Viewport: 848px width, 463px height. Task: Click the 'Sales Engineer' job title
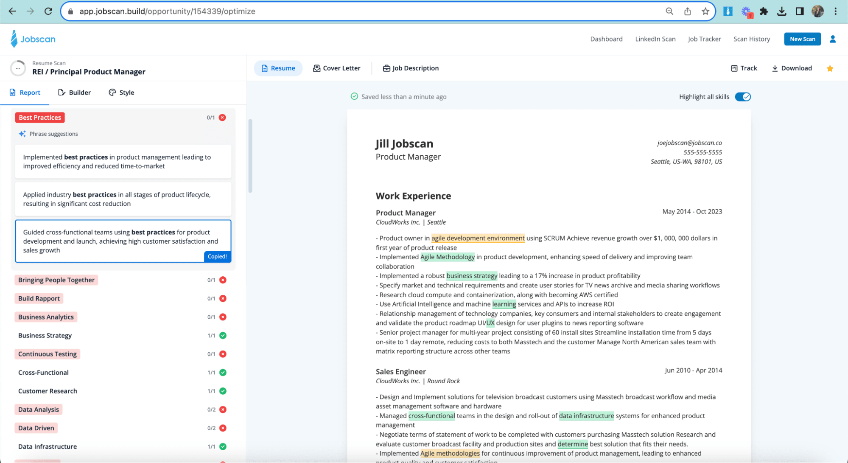(400, 372)
